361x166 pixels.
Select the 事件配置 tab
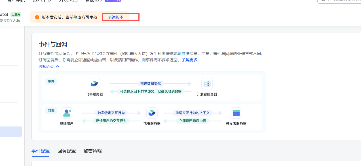click(x=41, y=151)
